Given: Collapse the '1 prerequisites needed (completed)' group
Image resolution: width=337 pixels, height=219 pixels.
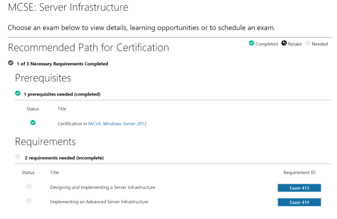Looking at the screenshot, I should pos(62,94).
